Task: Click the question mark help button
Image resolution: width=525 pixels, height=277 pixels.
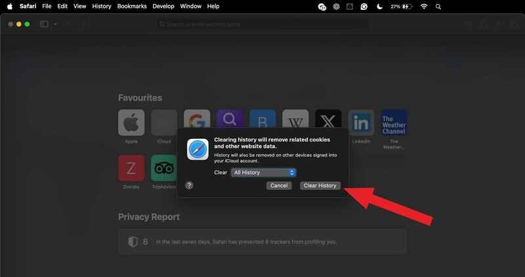Action: (x=189, y=185)
